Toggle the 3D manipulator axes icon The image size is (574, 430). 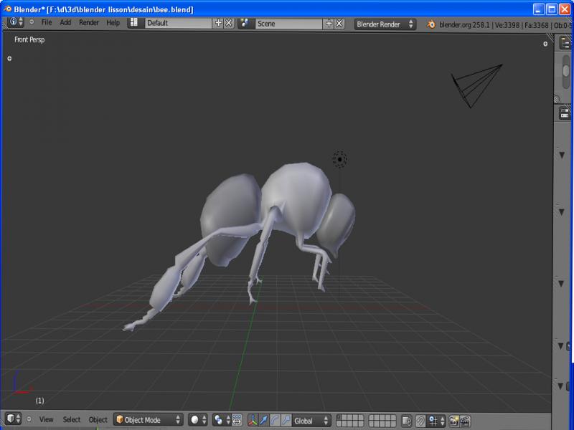(253, 420)
